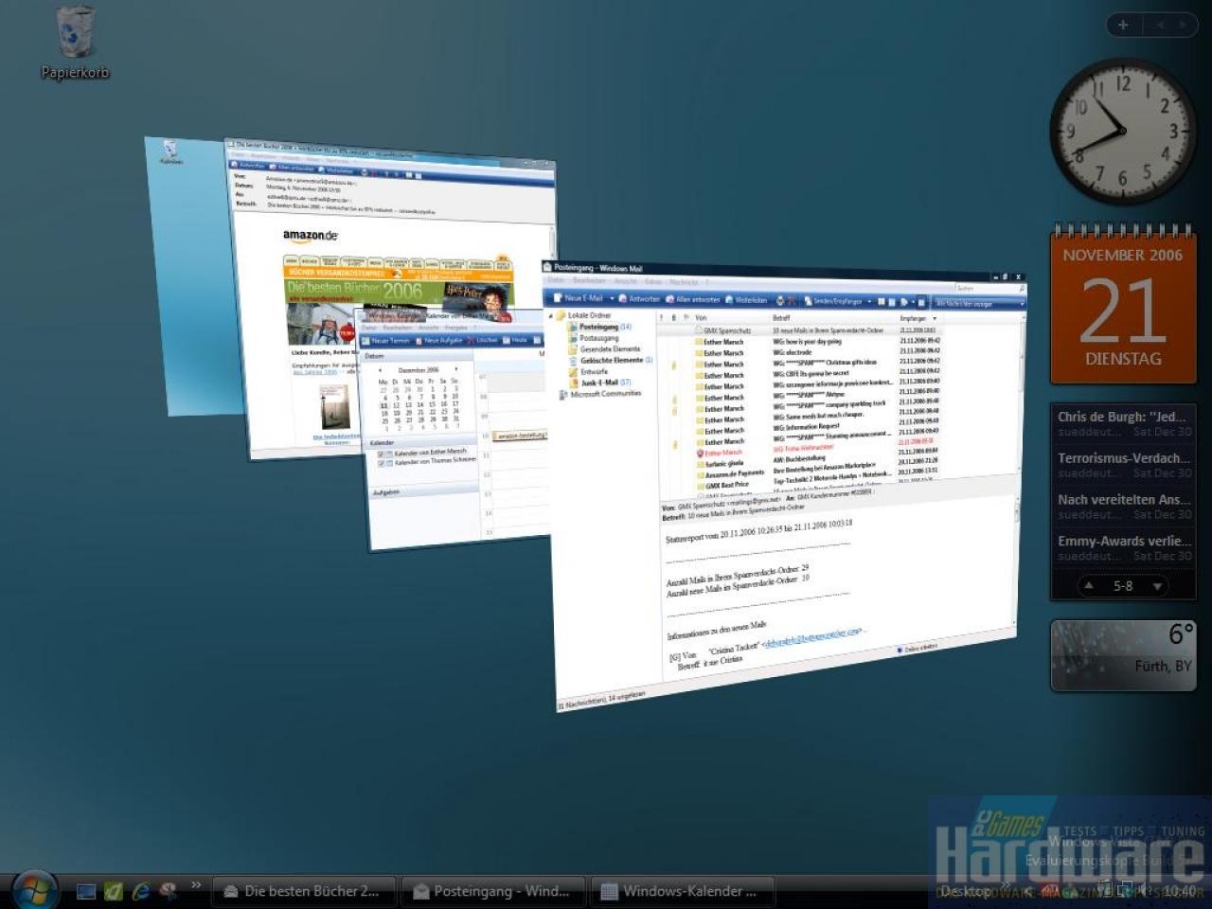Select the 'Gelöschte Elemente' folder

click(613, 360)
